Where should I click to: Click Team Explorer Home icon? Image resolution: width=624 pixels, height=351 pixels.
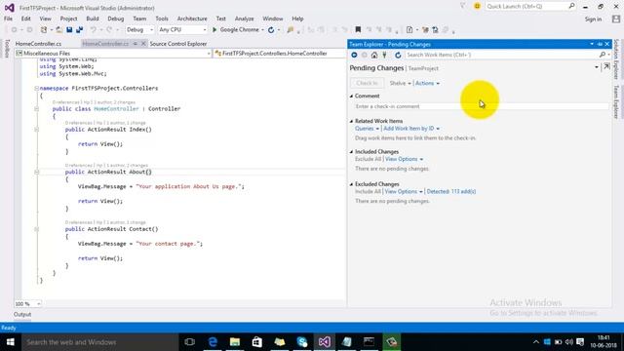(374, 55)
